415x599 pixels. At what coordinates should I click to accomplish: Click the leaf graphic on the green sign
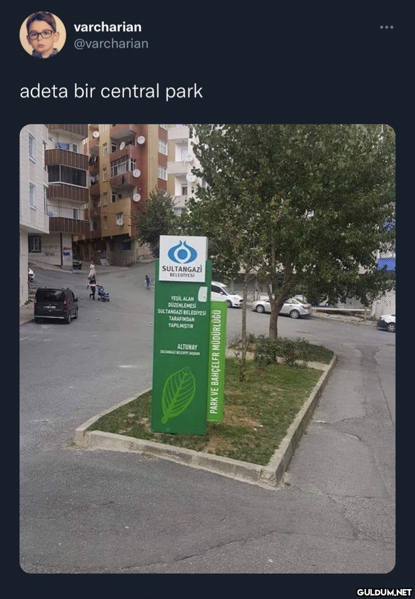click(x=178, y=394)
